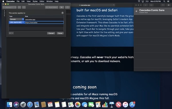This screenshot has height=109, width=172.
Task: Open Messages from the Dock
Action: (x=84, y=104)
